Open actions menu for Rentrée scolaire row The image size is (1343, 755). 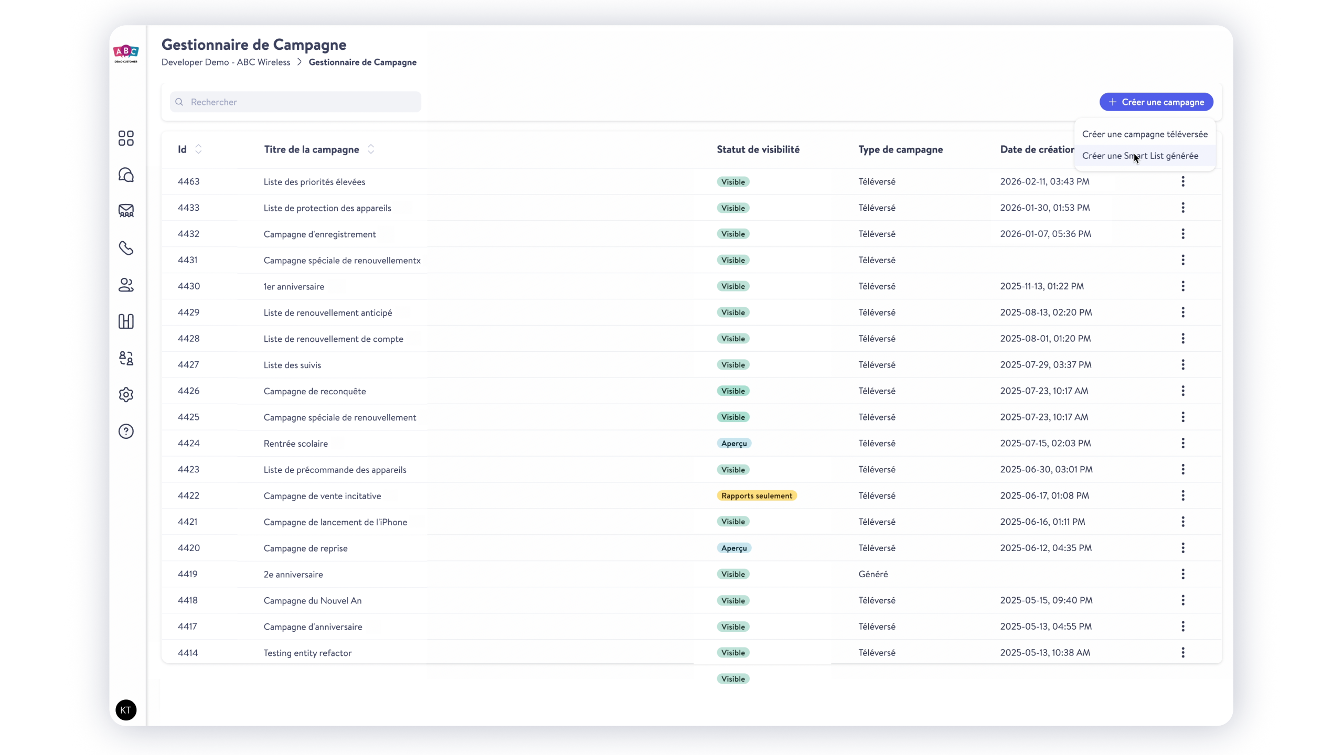pyautogui.click(x=1183, y=443)
